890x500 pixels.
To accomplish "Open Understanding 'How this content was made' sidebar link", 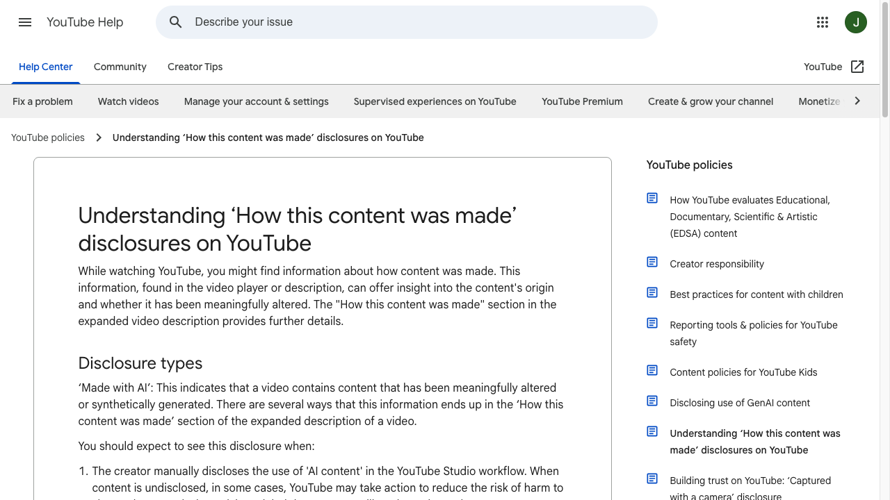I will [x=755, y=442].
